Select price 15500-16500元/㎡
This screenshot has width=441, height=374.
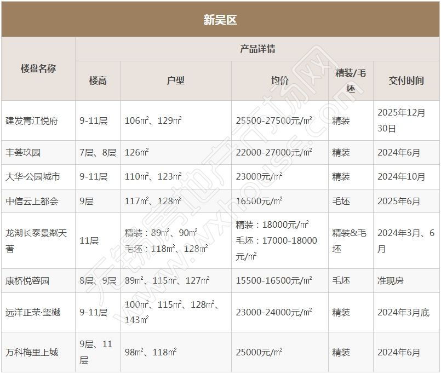pos(274,281)
